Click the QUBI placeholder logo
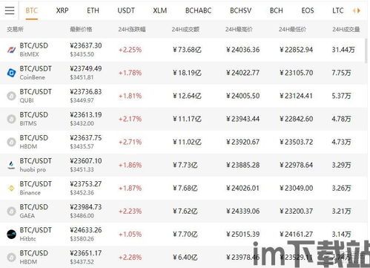The height and width of the screenshot is (268, 370). pyautogui.click(x=11, y=96)
